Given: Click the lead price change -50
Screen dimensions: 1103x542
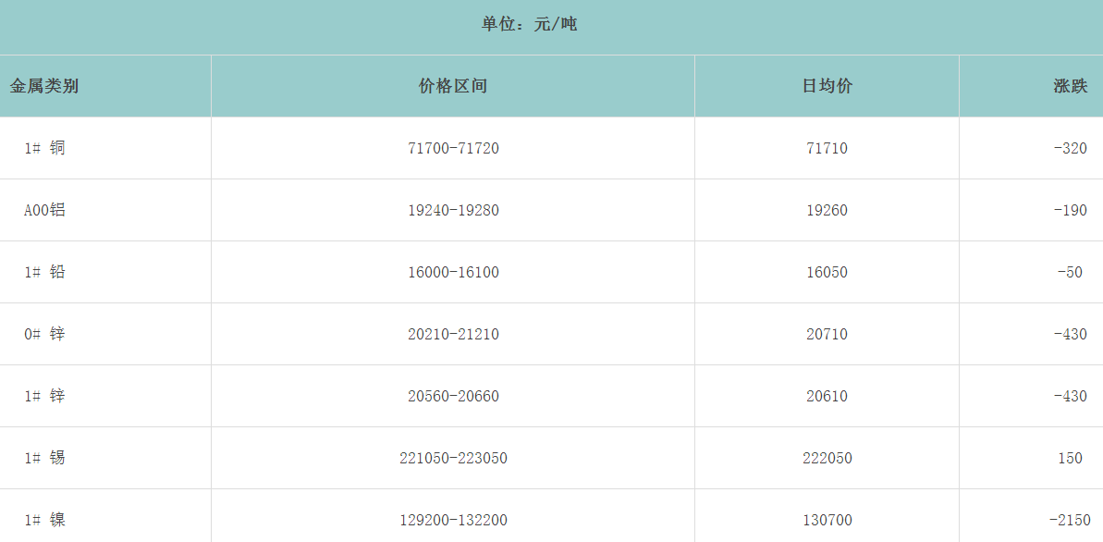Looking at the screenshot, I should tap(1070, 272).
